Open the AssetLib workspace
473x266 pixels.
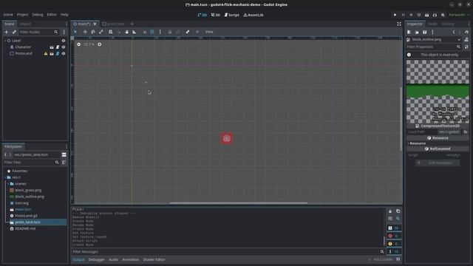[253, 15]
